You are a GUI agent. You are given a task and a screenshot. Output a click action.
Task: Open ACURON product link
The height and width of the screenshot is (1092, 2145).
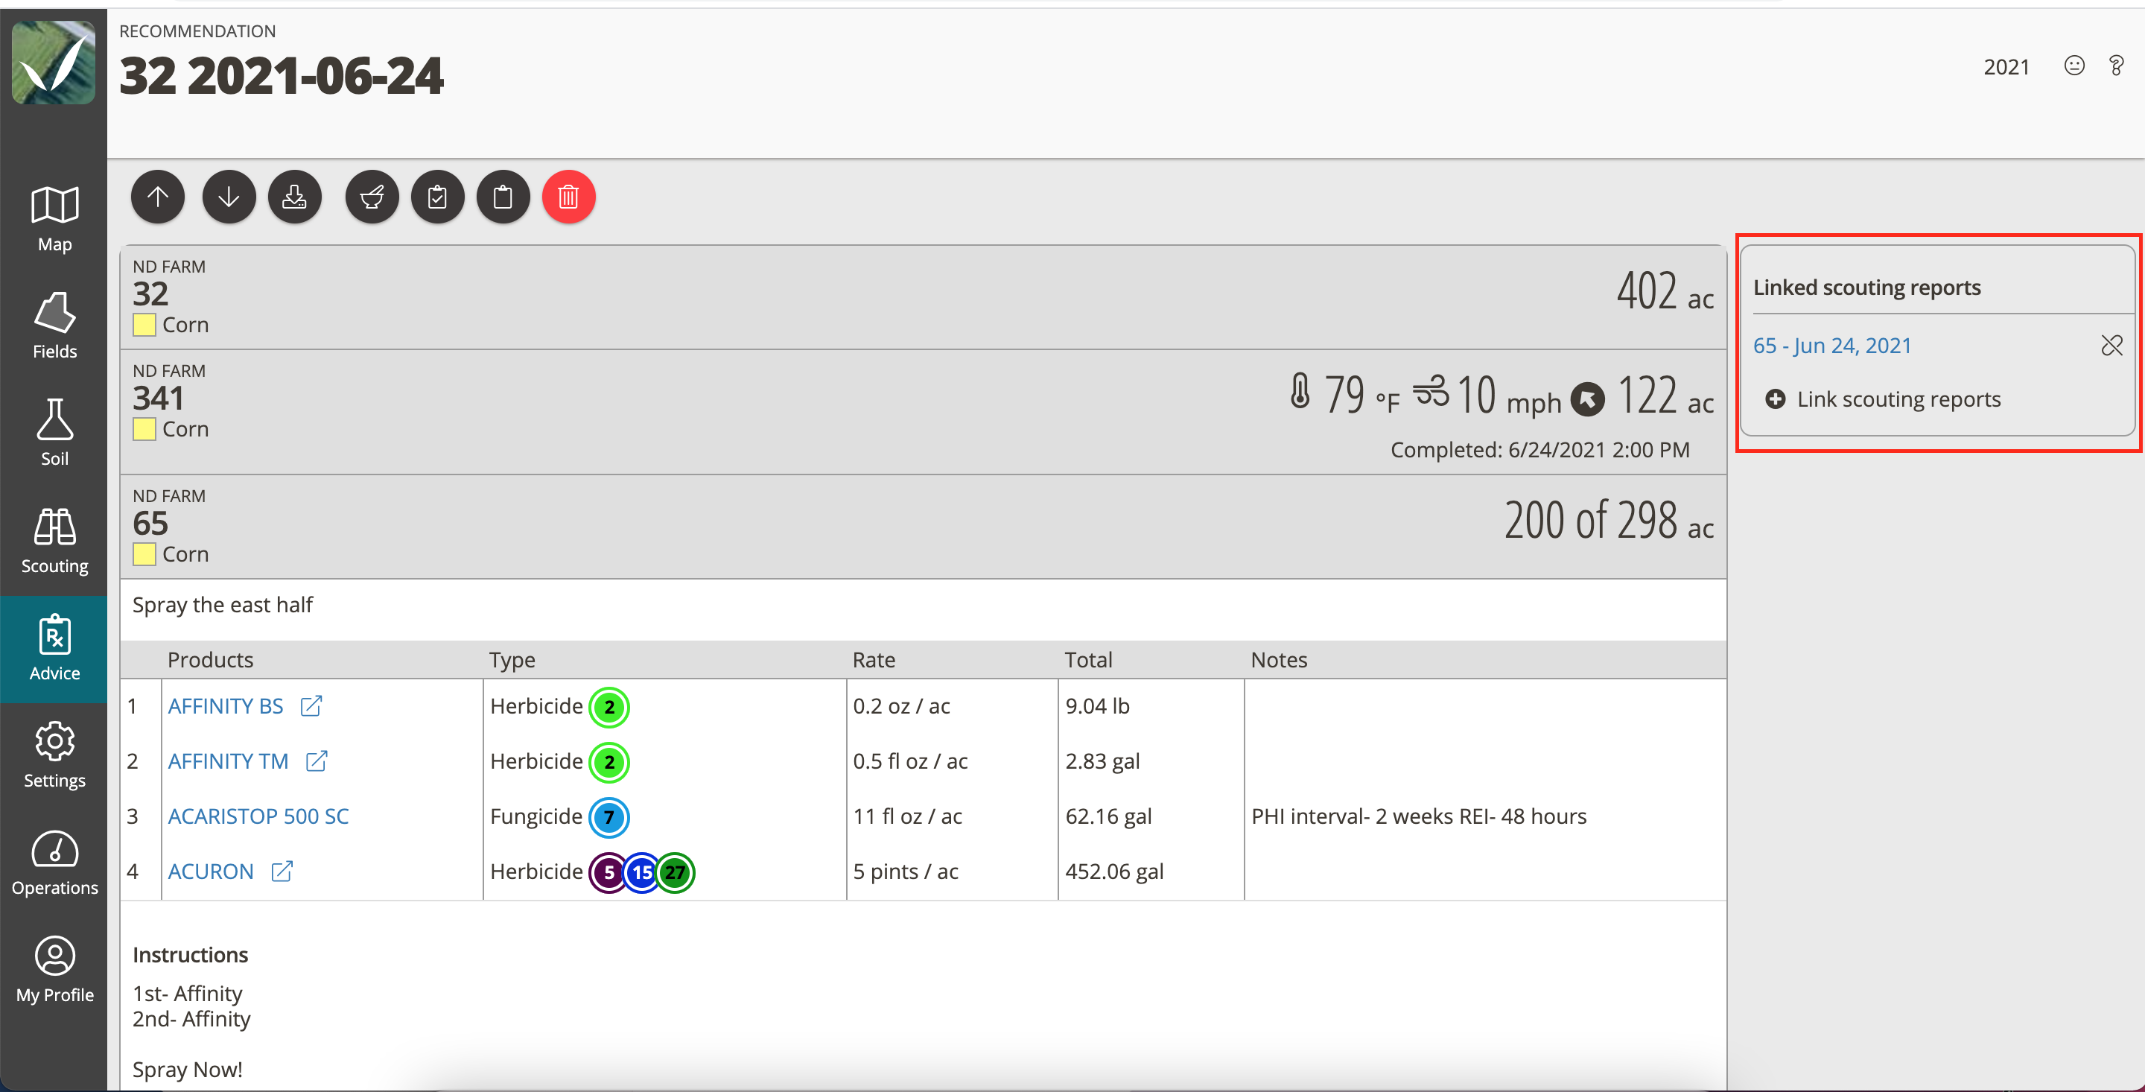pyautogui.click(x=211, y=872)
